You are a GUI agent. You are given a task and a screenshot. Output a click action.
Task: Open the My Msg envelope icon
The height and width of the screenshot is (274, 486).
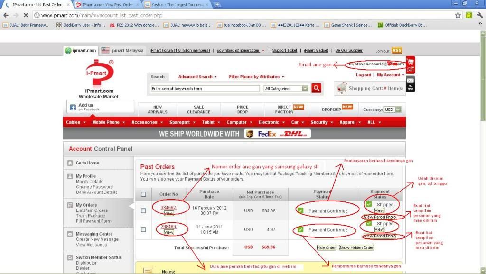coord(411,84)
